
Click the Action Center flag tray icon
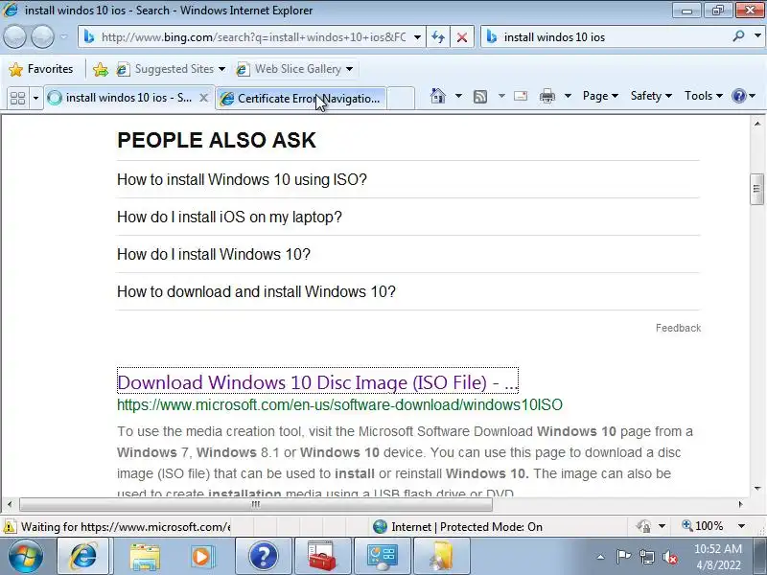tap(623, 557)
